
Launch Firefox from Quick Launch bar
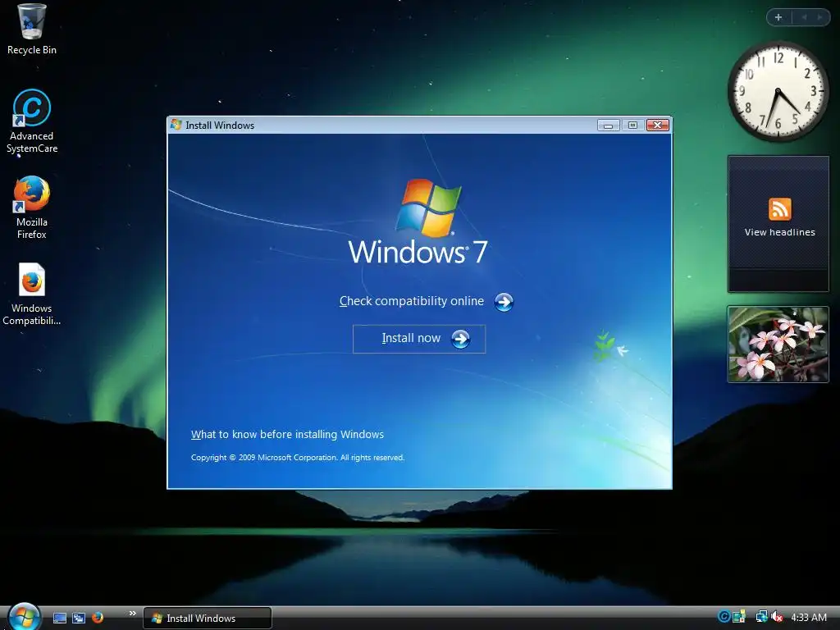click(98, 618)
